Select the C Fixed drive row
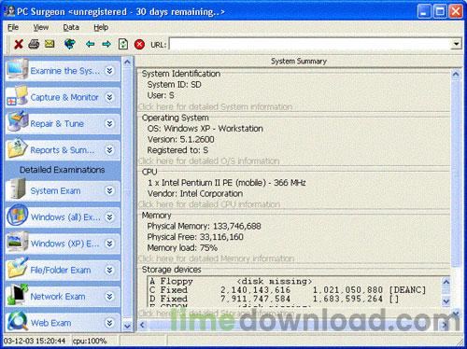Image resolution: width=467 pixels, height=349 pixels. [288, 290]
